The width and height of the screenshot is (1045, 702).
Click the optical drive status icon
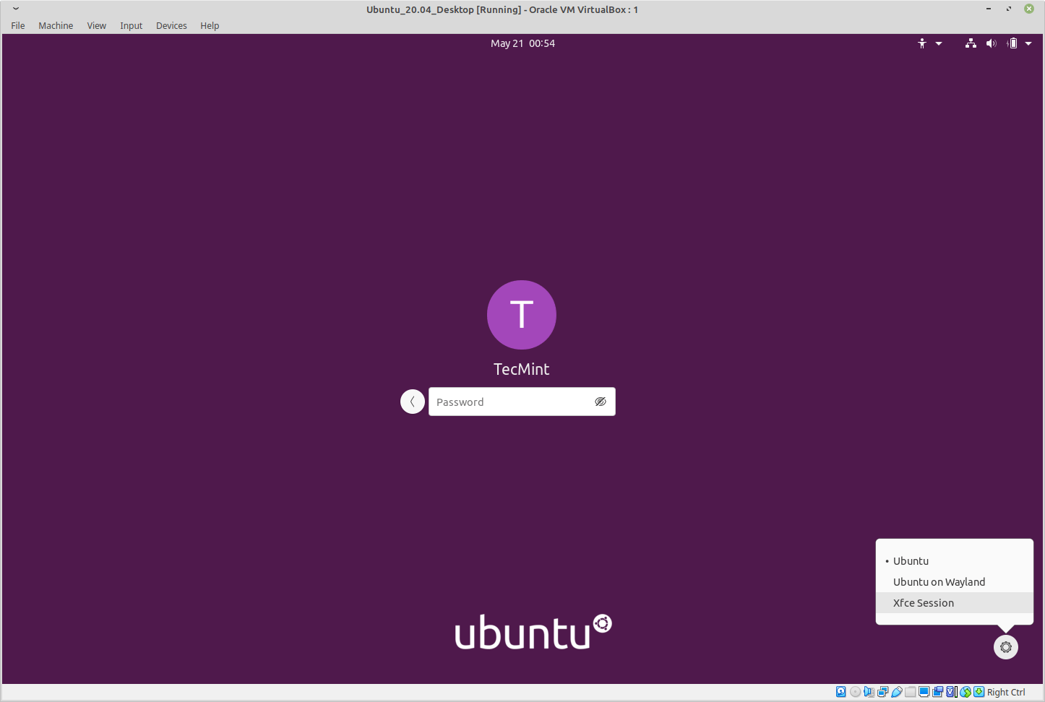pos(855,692)
